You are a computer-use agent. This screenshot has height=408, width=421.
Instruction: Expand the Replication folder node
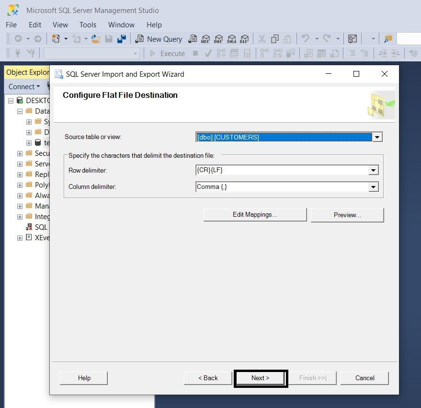(x=20, y=175)
